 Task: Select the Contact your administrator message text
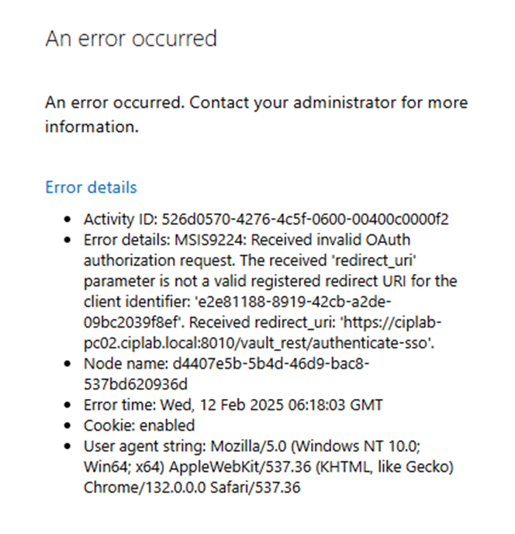(x=256, y=114)
